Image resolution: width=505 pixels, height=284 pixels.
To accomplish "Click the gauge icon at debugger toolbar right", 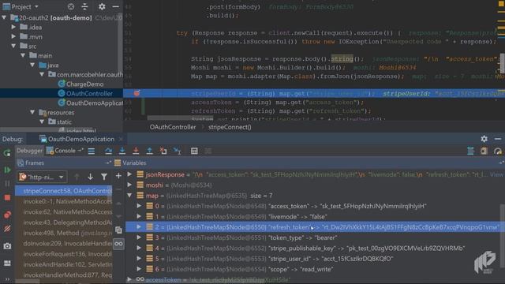I will [498, 151].
